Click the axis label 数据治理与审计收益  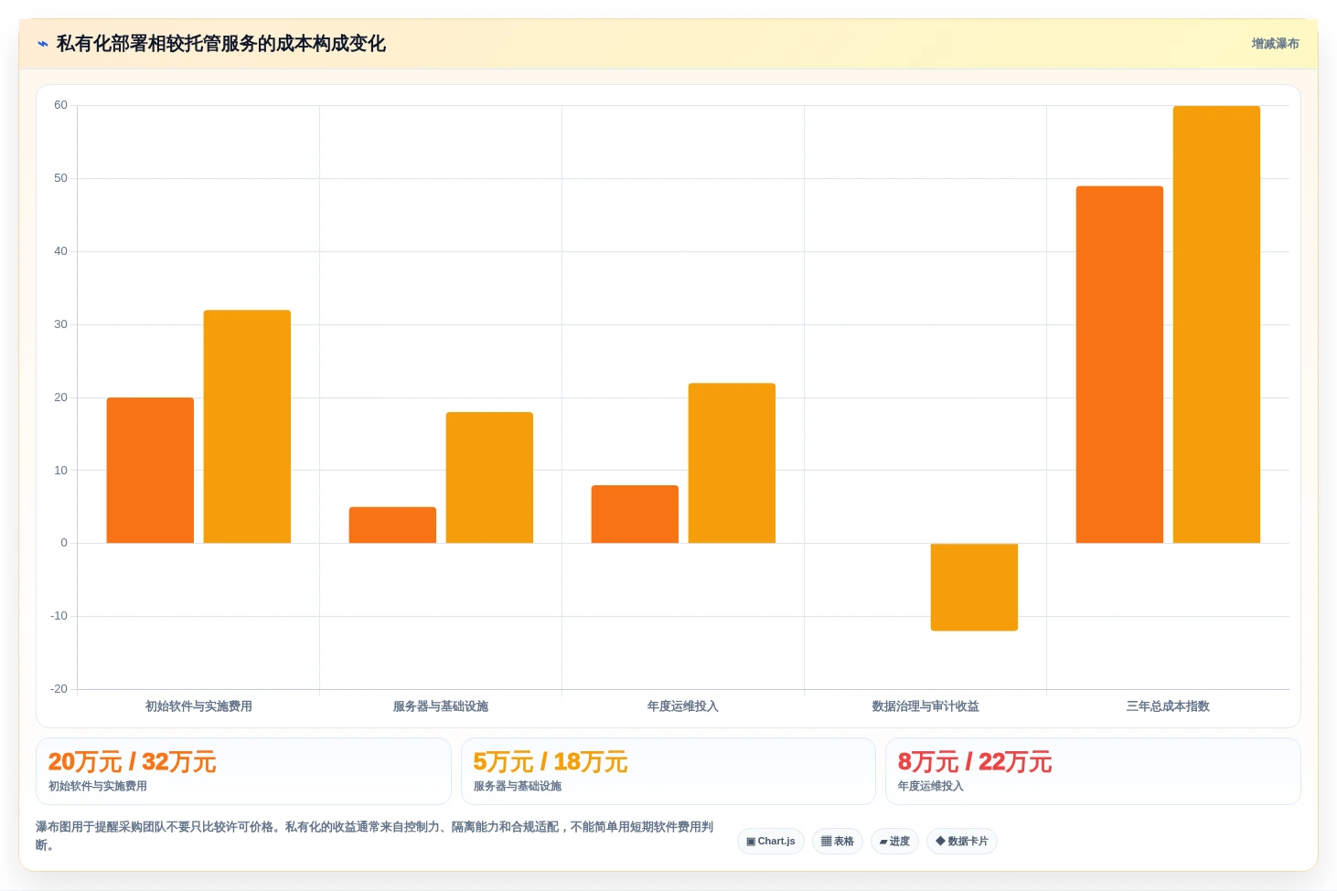pos(925,706)
